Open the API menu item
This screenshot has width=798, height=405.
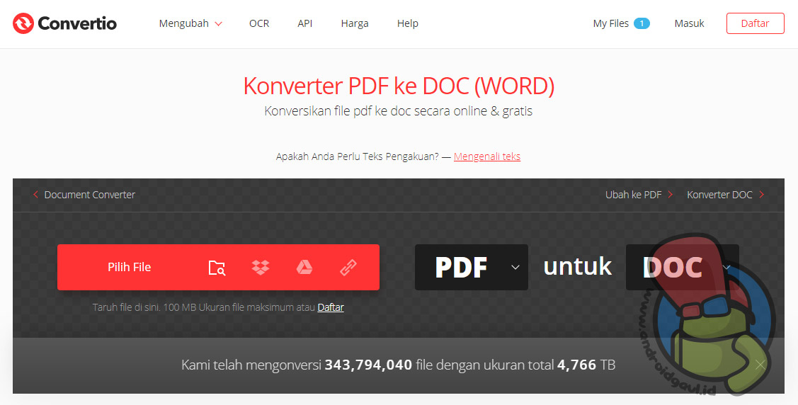click(305, 23)
